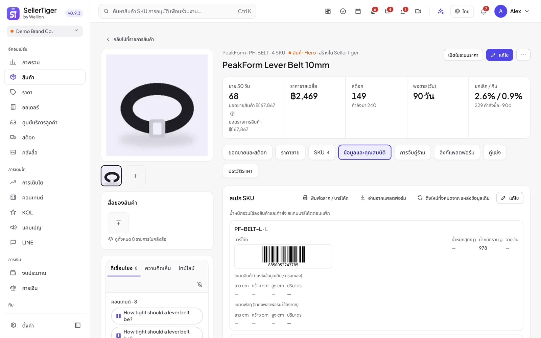Image resolution: width=541 pixels, height=338 pixels.
Task: Select the ยอดขายและสต็อก tab
Action: [248, 152]
